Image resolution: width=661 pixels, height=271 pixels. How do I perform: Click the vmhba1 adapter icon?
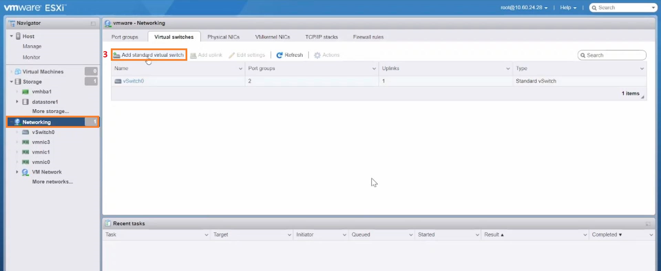(25, 92)
